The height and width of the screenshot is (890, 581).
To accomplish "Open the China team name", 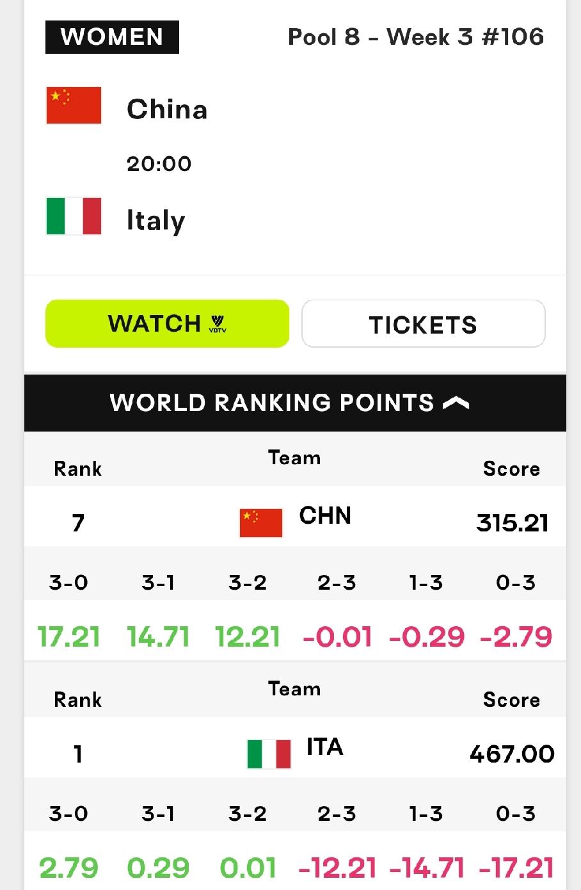I will click(167, 109).
